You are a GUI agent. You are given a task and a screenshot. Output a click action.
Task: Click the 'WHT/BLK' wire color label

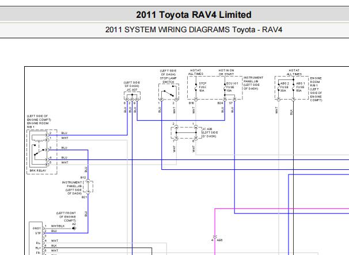tap(58, 226)
